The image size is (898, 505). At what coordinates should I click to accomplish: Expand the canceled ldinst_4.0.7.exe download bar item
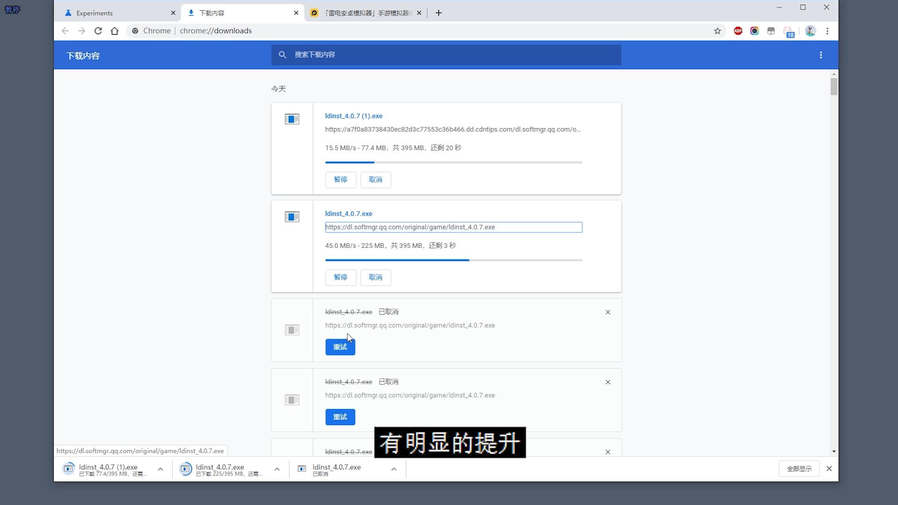pyautogui.click(x=393, y=469)
